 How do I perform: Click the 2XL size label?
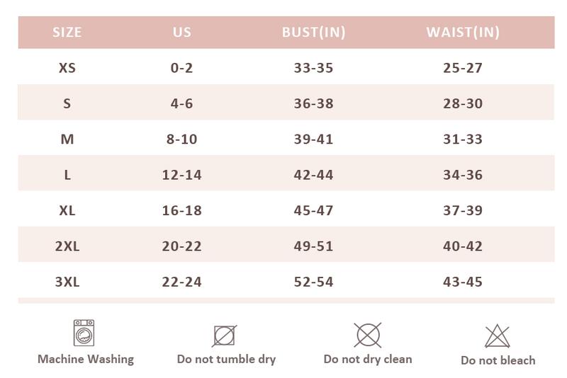pos(67,246)
